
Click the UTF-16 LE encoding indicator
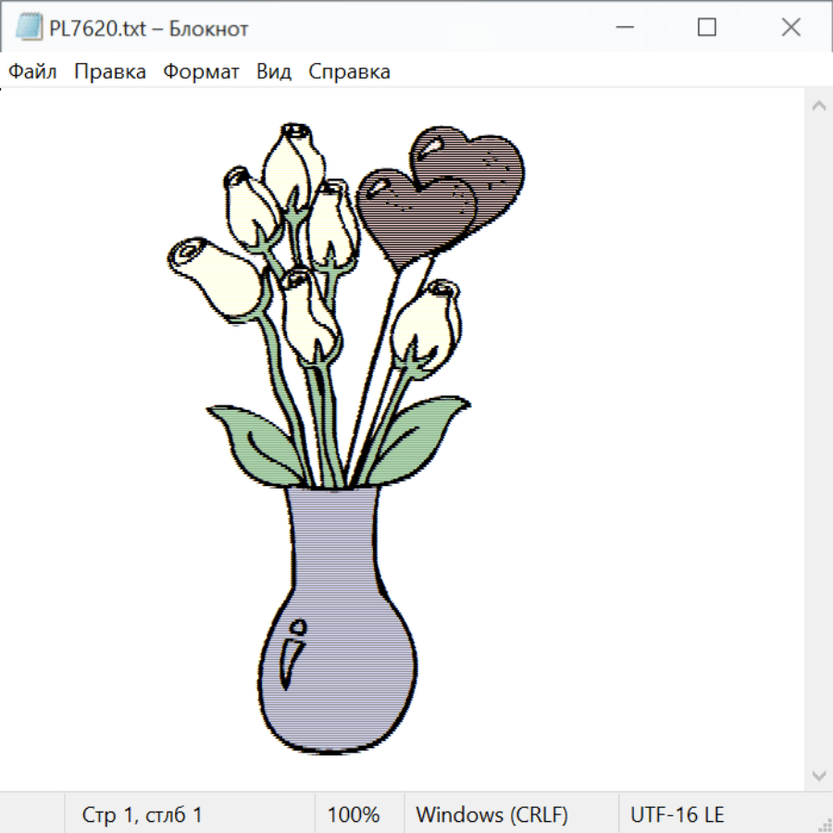[677, 814]
